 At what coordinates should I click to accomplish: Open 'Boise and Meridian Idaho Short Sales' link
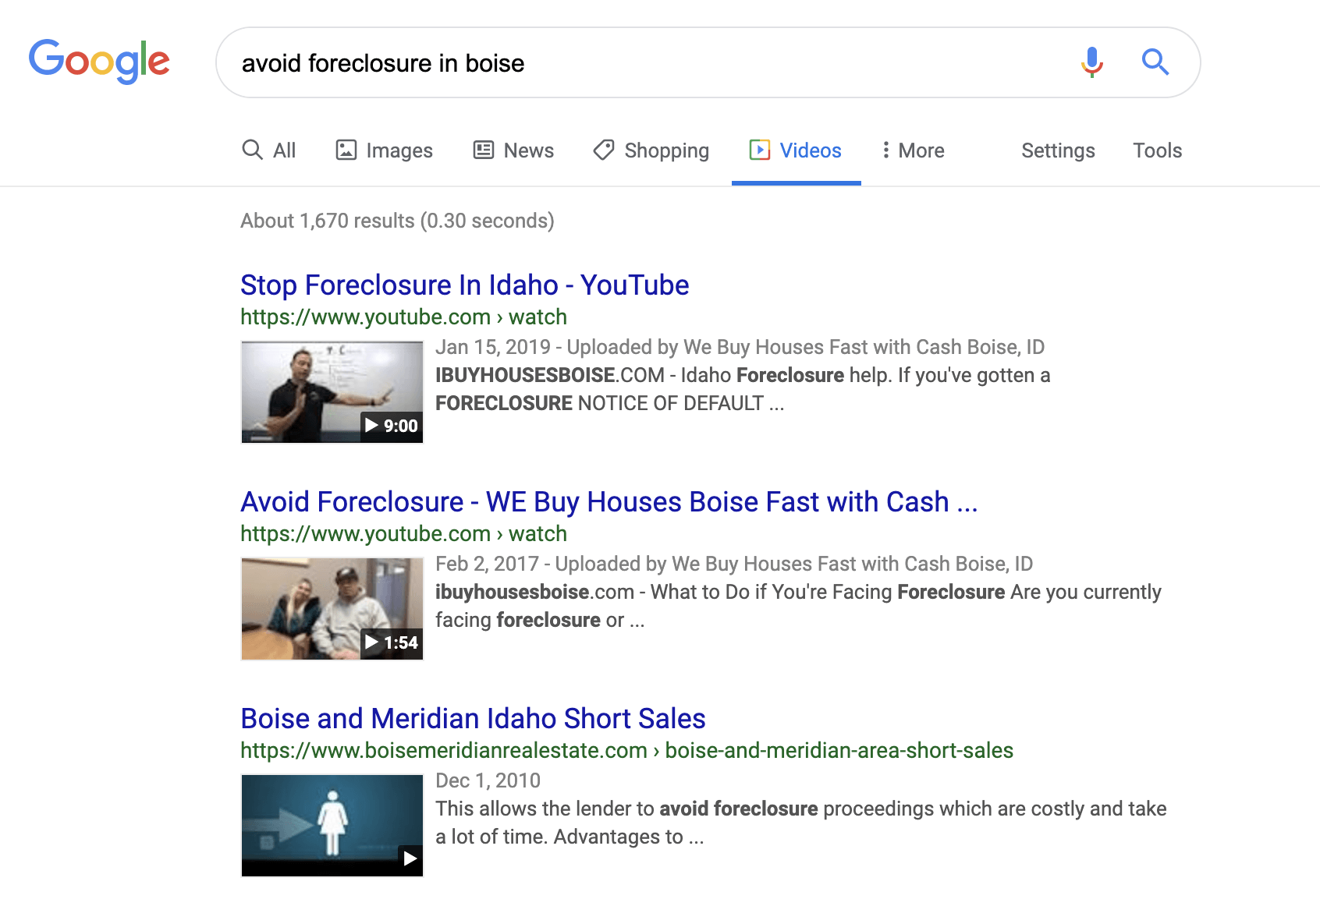(x=473, y=719)
